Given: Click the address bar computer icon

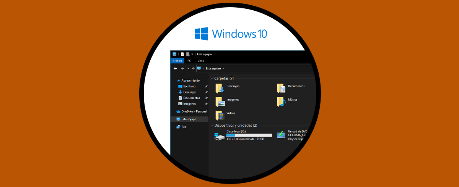Looking at the screenshot, I should pos(199,69).
